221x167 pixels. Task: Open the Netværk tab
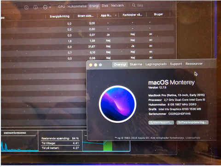(x=117, y=6)
